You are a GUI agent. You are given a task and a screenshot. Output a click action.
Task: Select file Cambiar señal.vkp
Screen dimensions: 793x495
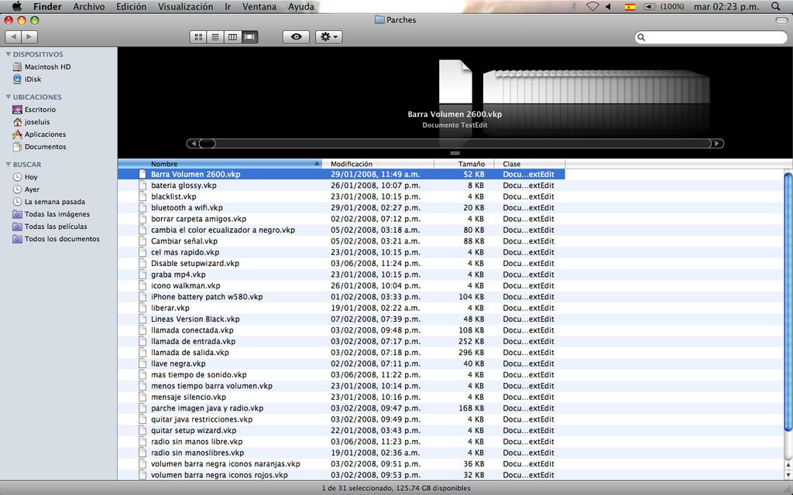pos(184,241)
